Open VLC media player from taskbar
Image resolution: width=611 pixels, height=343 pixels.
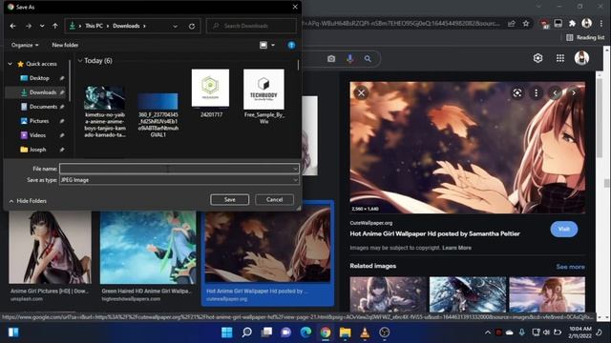click(365, 333)
